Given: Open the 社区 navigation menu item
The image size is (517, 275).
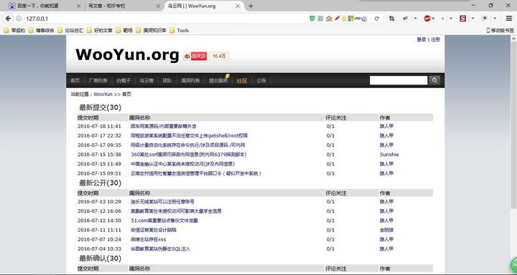Looking at the screenshot, I should pos(242,81).
